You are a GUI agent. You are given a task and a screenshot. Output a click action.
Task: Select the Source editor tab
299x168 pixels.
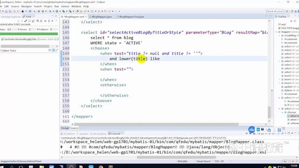(x=74, y=128)
